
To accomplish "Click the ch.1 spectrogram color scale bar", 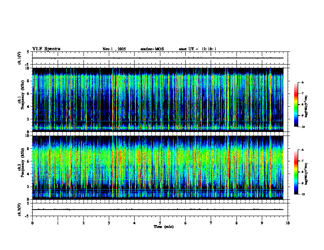I will point(296,105).
